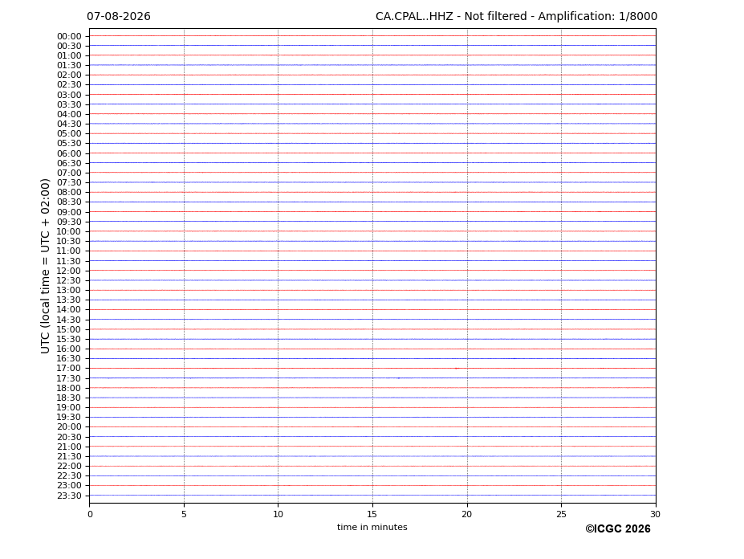Click the 00:30 time row label
Viewport: 744px width, 559px height.
[69, 46]
